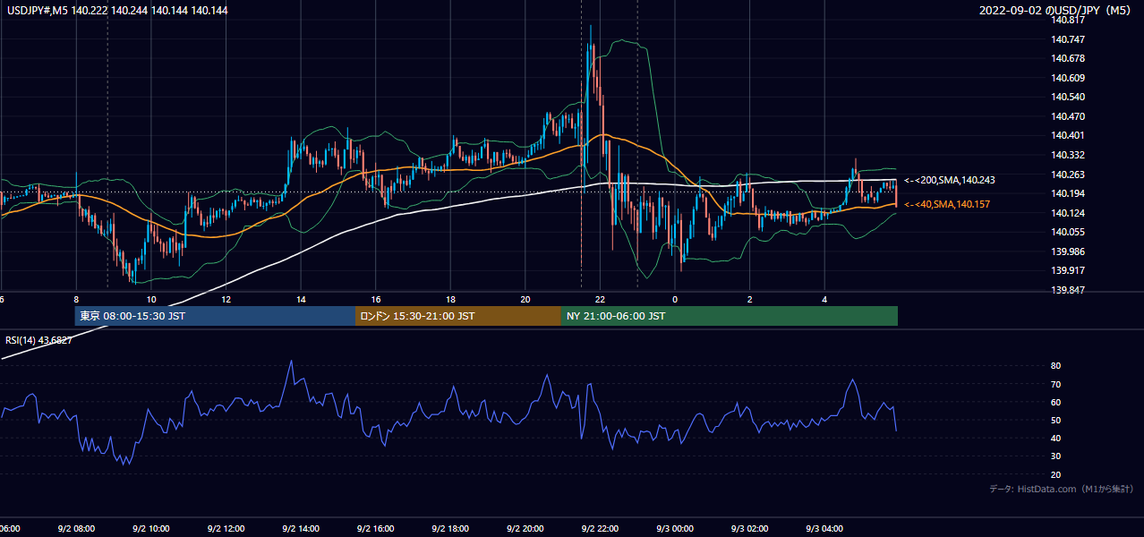Viewport: 1144px width, 537px height.
Task: Click RSI scale value 30
Action: (1055, 456)
